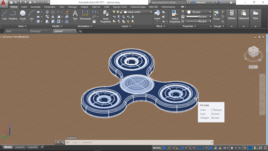Open Layer Properties manager
Image resolution: width=268 pixels, height=151 pixels.
pos(106,16)
